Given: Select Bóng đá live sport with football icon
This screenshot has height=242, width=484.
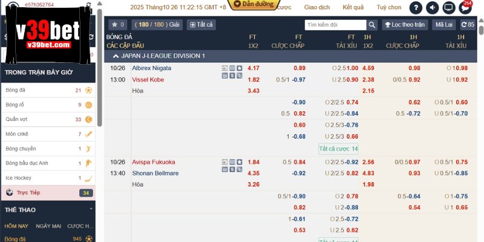Looking at the screenshot, I should click(48, 90).
